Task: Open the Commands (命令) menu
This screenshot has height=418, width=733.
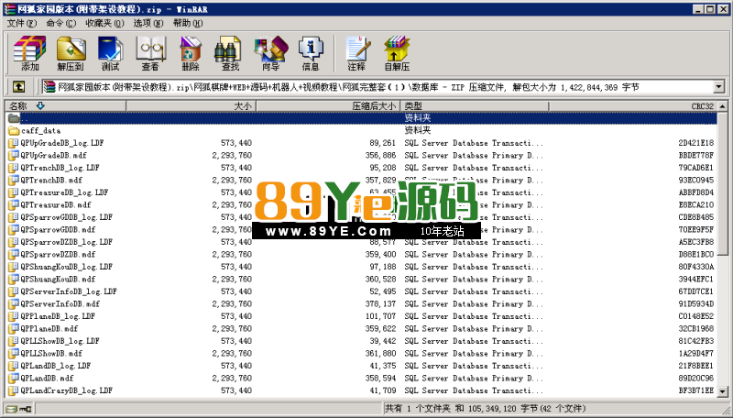Action: point(60,23)
